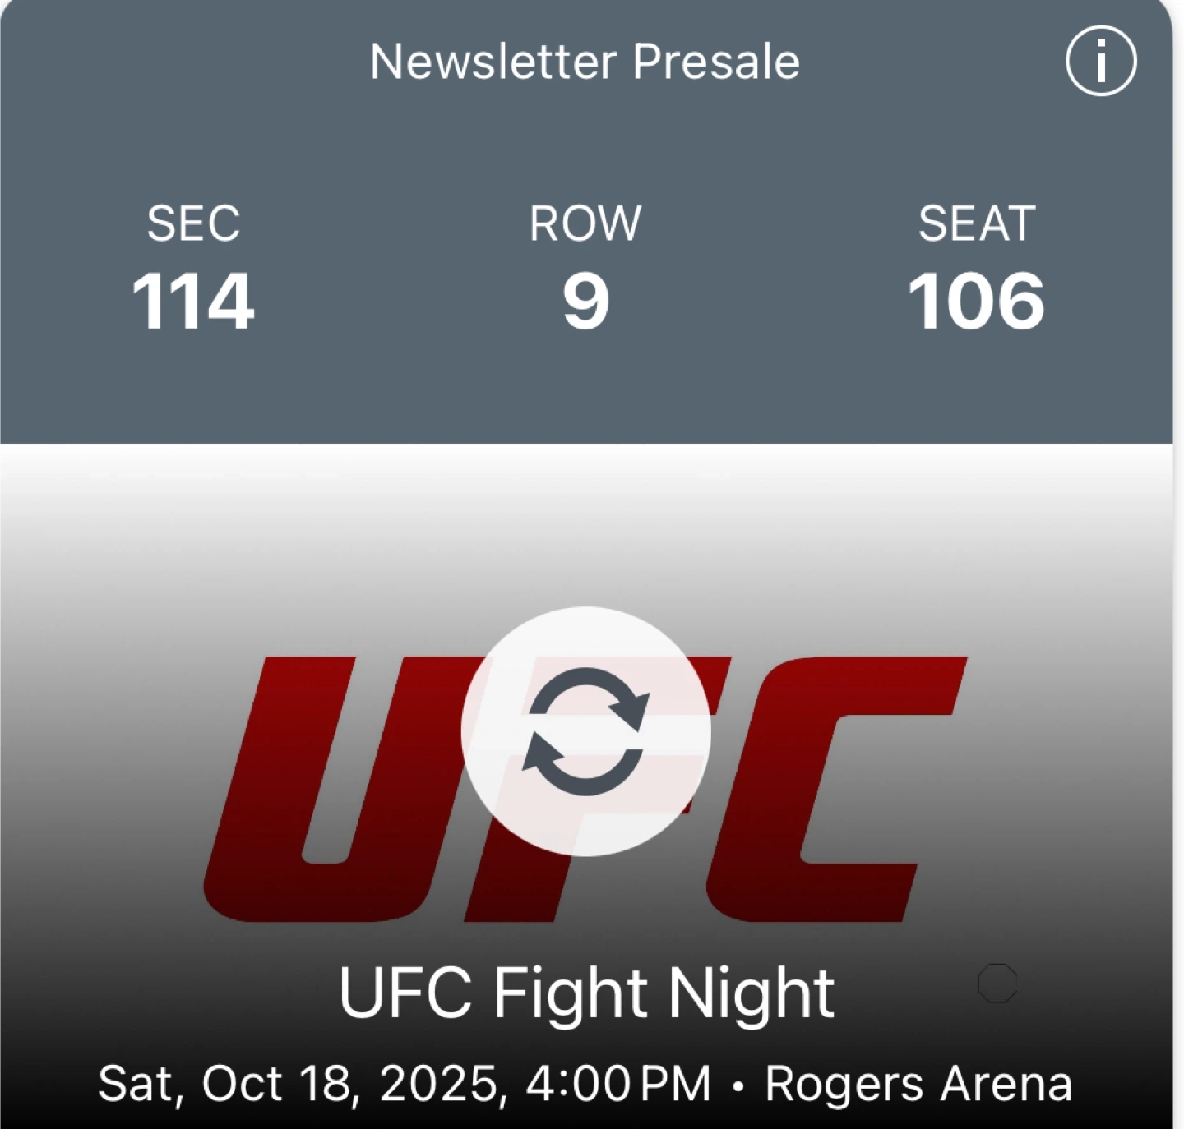Image resolution: width=1184 pixels, height=1129 pixels.
Task: Open the Rogers Arena venue link
Action: pyautogui.click(x=918, y=1084)
